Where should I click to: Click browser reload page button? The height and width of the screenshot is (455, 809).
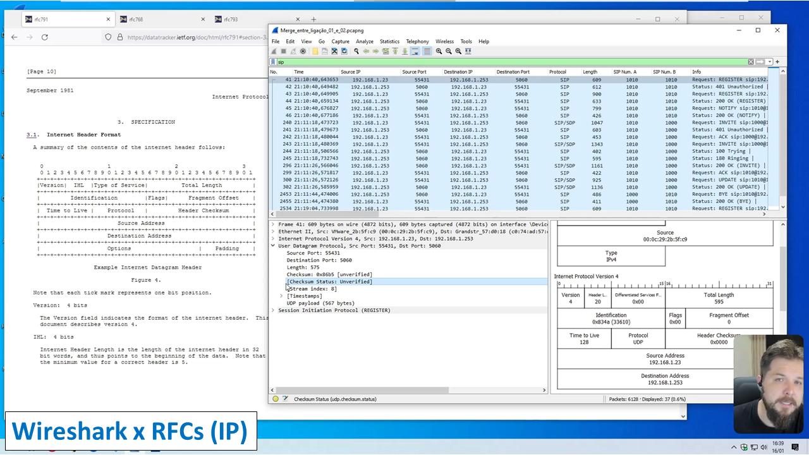pos(45,37)
